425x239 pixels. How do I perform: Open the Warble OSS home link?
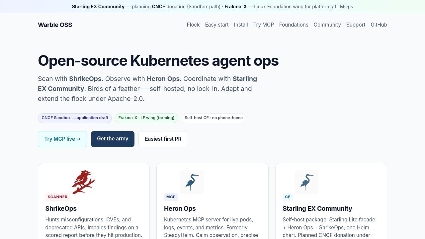(x=55, y=25)
